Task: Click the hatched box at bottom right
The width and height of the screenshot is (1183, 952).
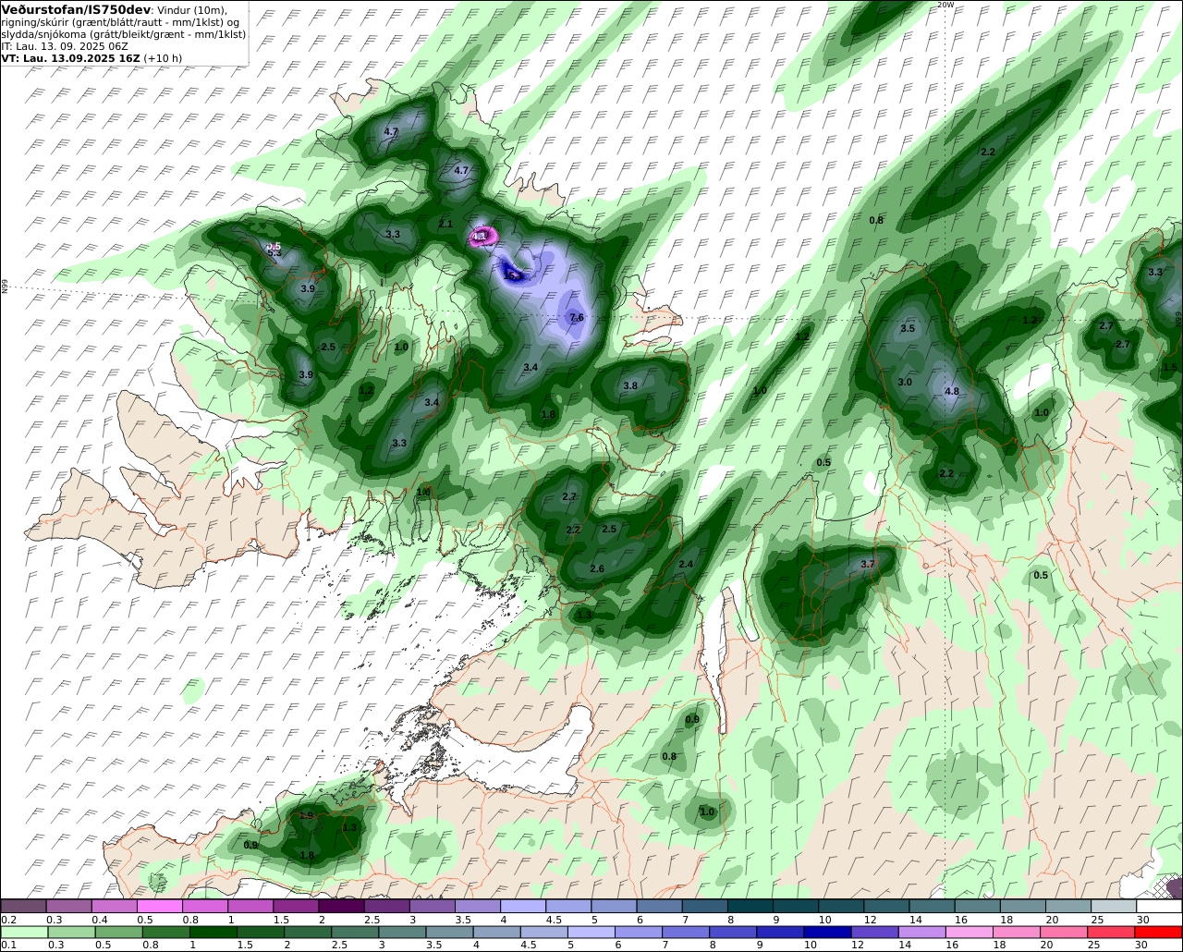Action: pyautogui.click(x=1166, y=886)
